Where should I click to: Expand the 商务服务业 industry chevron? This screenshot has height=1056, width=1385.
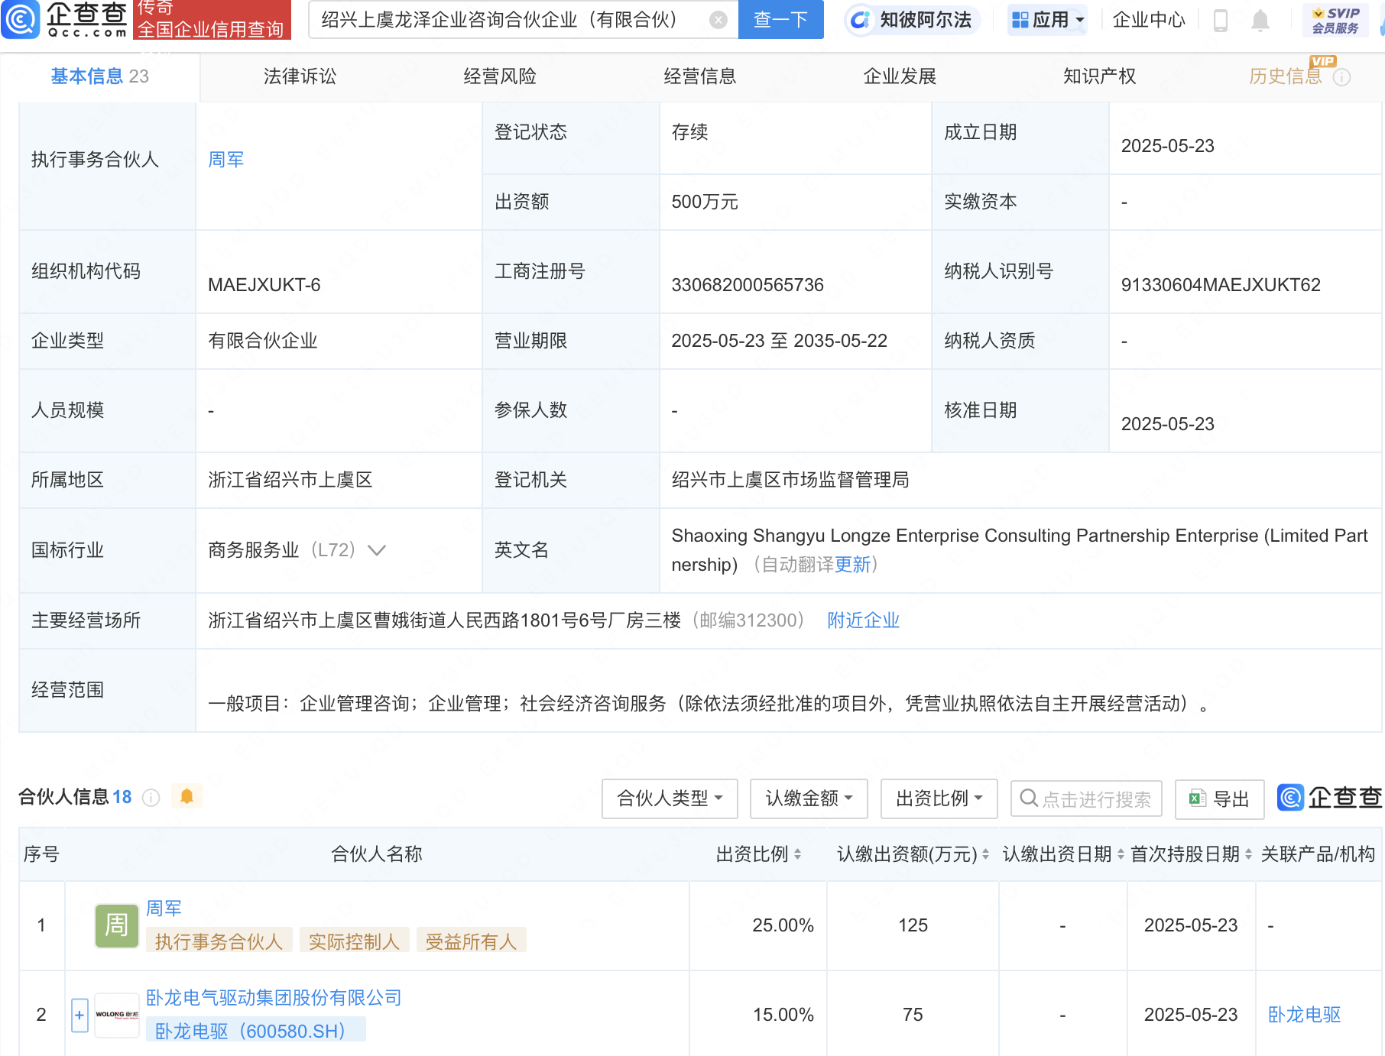coord(377,550)
